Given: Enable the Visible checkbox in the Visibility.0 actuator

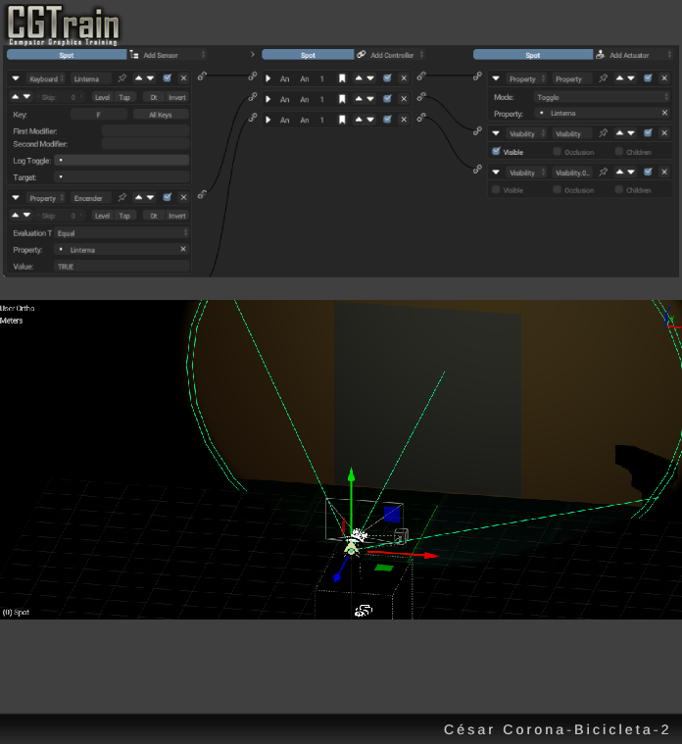Looking at the screenshot, I should 496,190.
